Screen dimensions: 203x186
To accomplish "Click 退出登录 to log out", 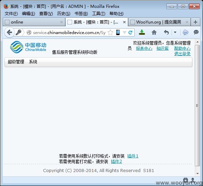I will (182, 54).
